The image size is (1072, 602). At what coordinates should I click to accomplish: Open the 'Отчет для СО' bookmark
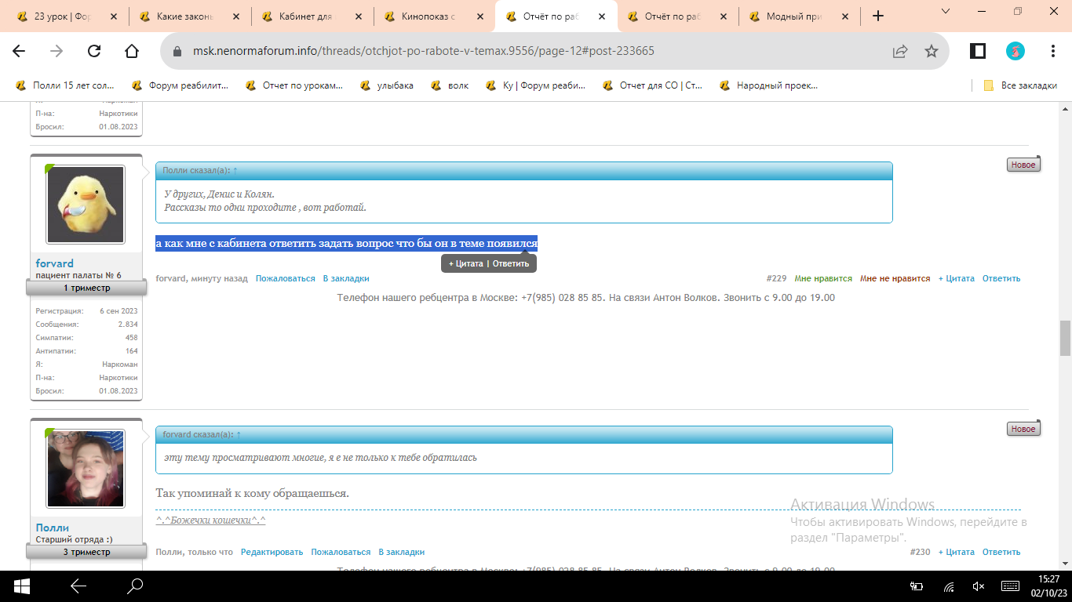(653, 85)
